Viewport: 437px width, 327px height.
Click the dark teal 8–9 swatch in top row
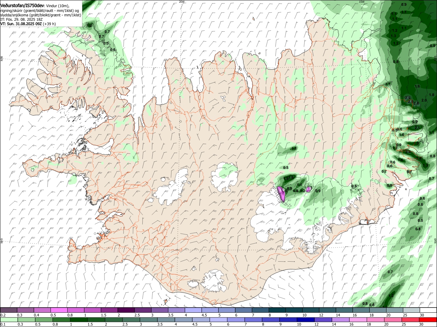[277, 310]
